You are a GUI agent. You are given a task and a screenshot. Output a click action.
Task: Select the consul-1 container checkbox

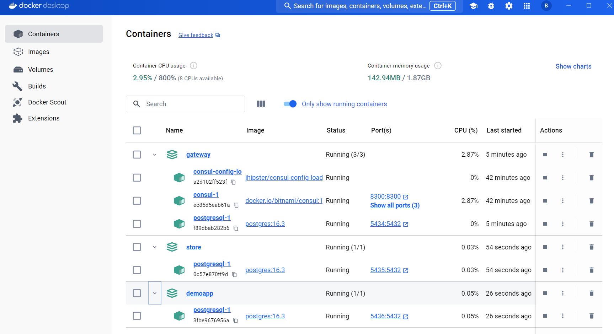click(x=137, y=201)
